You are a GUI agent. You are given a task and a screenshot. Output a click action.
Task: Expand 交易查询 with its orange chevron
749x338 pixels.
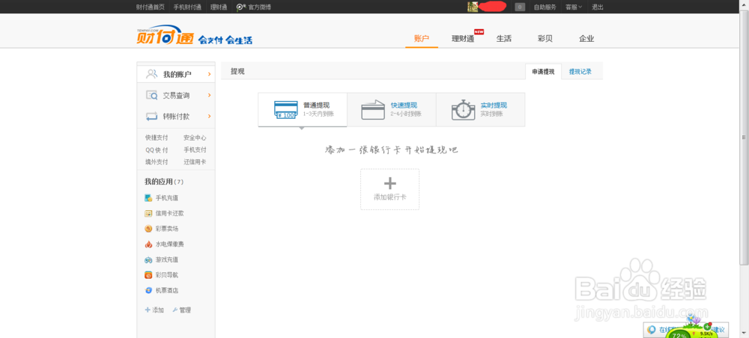(209, 95)
